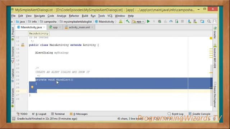Open the Build menu
This screenshot has height=129, width=230.
(x=85, y=16)
